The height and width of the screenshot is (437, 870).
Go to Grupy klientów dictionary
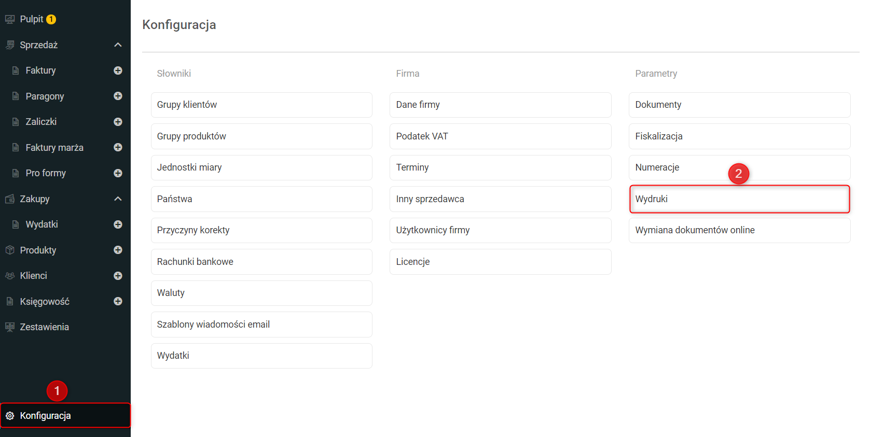pos(261,105)
